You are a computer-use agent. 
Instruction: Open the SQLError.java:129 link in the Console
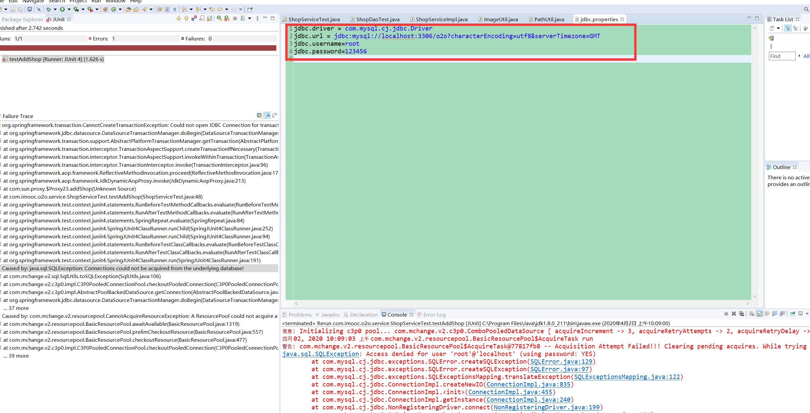click(561, 362)
